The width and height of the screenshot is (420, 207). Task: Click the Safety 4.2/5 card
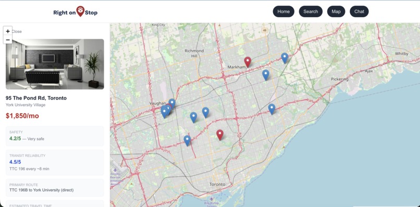point(55,136)
